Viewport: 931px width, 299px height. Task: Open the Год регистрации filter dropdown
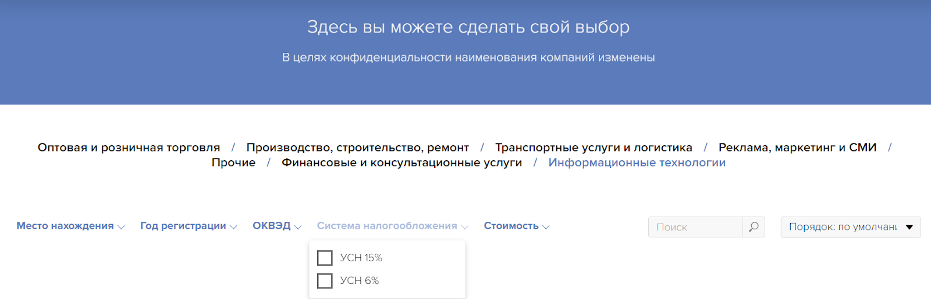pos(188,226)
